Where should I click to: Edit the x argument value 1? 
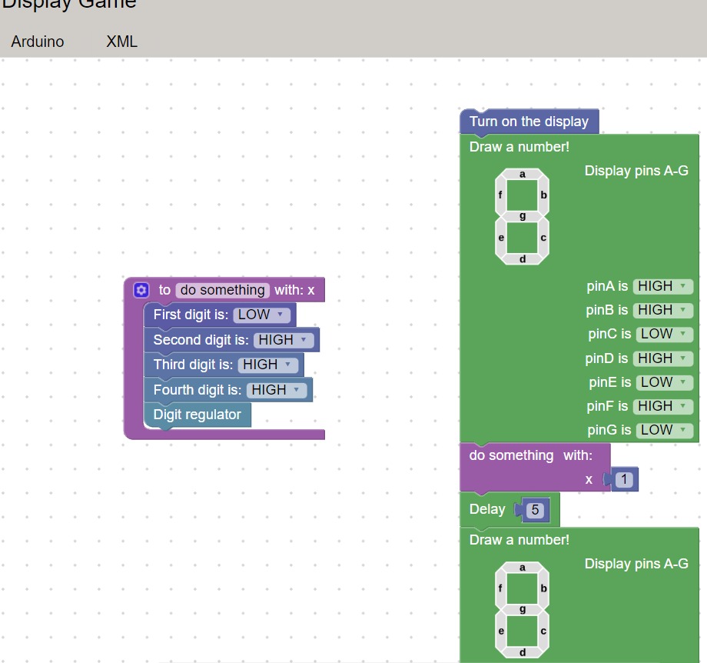click(625, 480)
